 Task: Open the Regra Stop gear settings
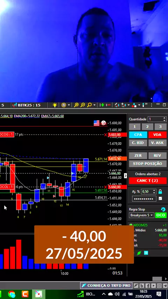point(163,209)
